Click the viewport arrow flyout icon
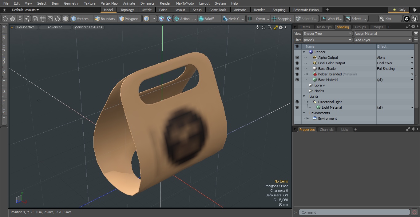The height and width of the screenshot is (217, 420). pos(286,27)
